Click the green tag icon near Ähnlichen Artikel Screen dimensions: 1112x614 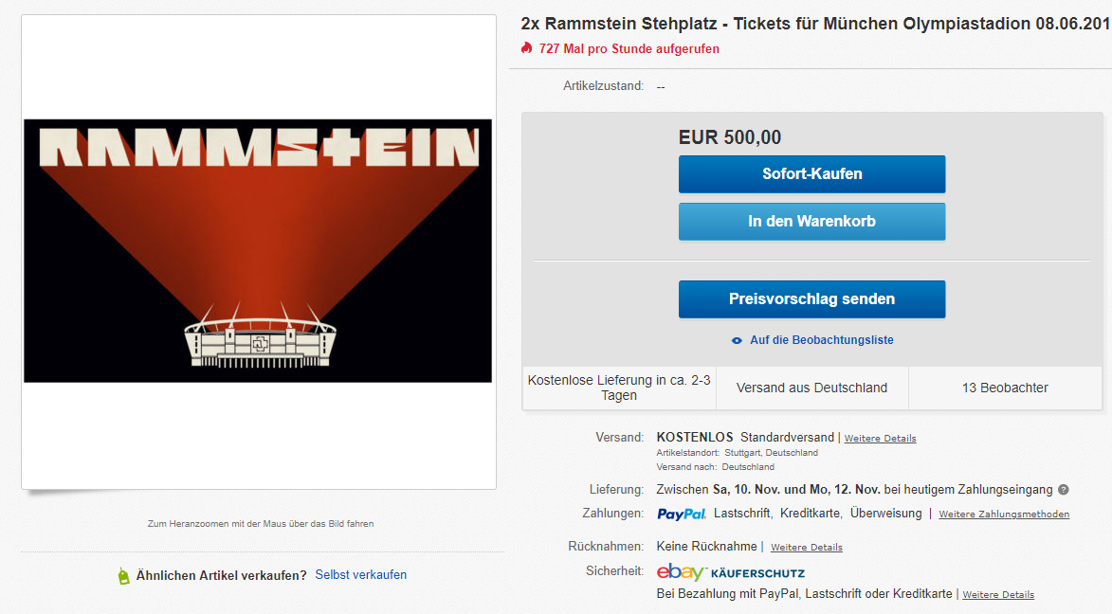point(123,575)
